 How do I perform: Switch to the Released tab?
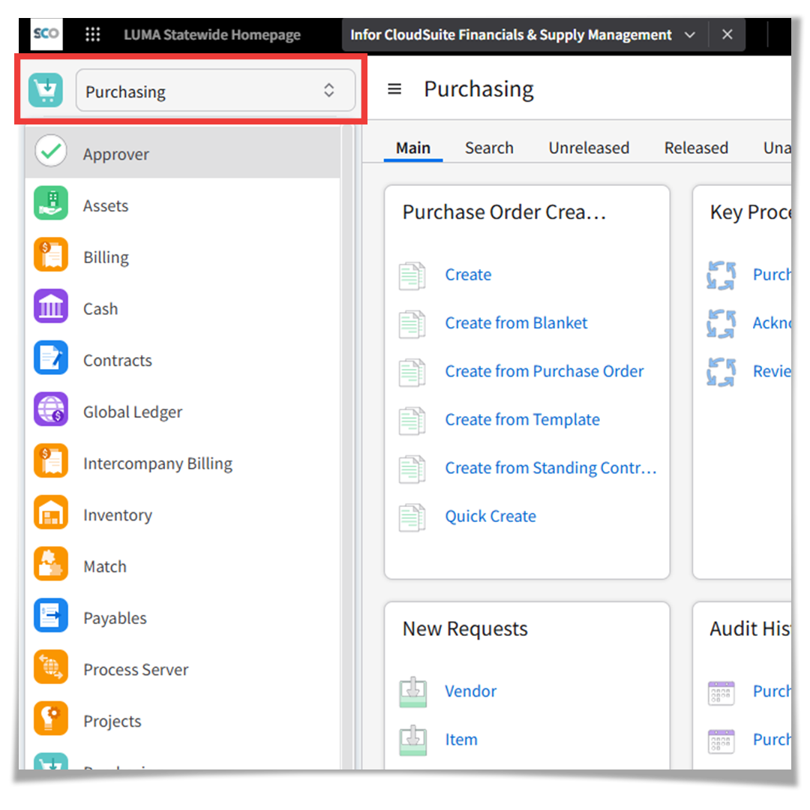(x=696, y=148)
